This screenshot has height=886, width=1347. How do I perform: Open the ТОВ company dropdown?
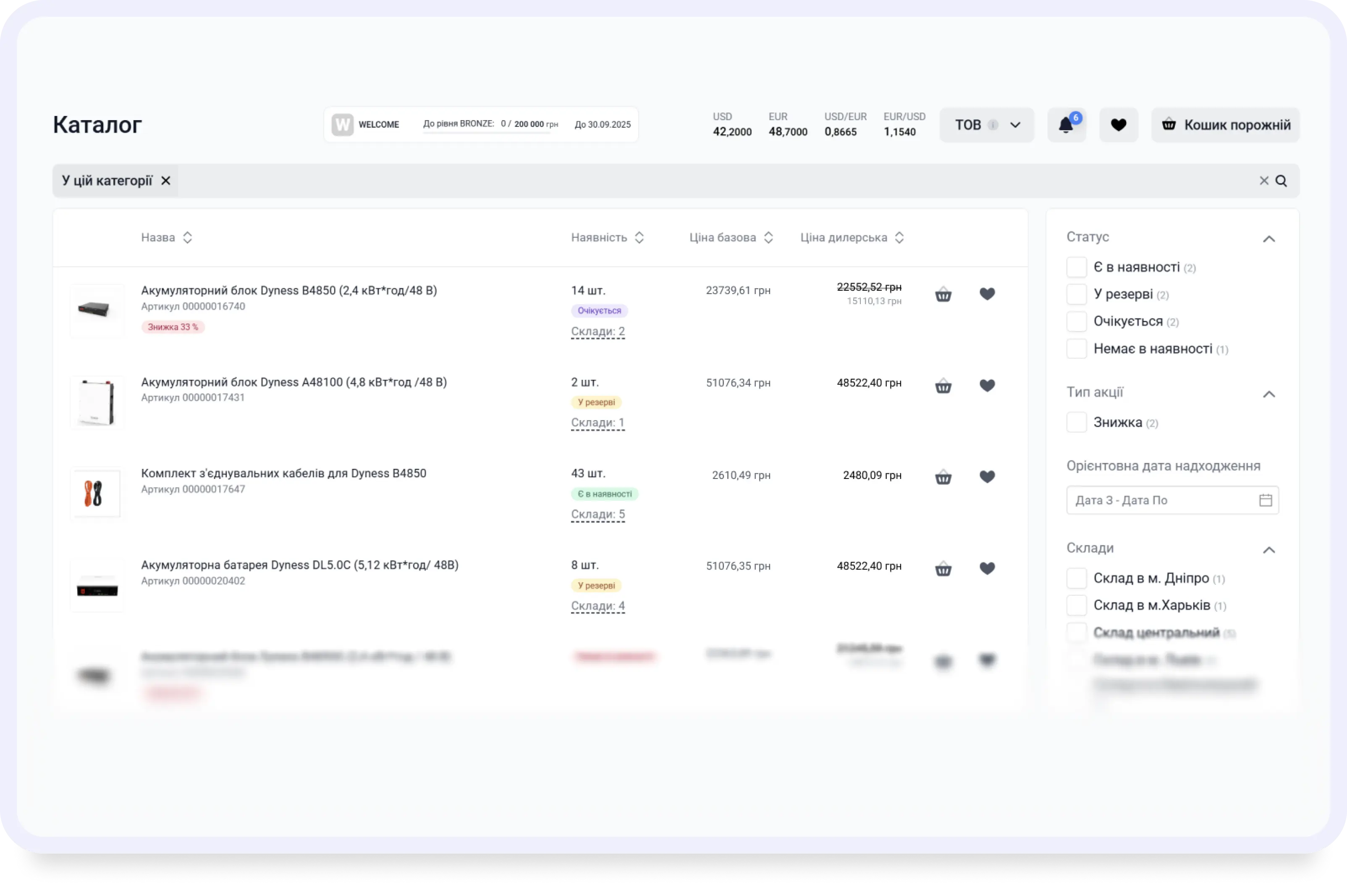coord(986,124)
